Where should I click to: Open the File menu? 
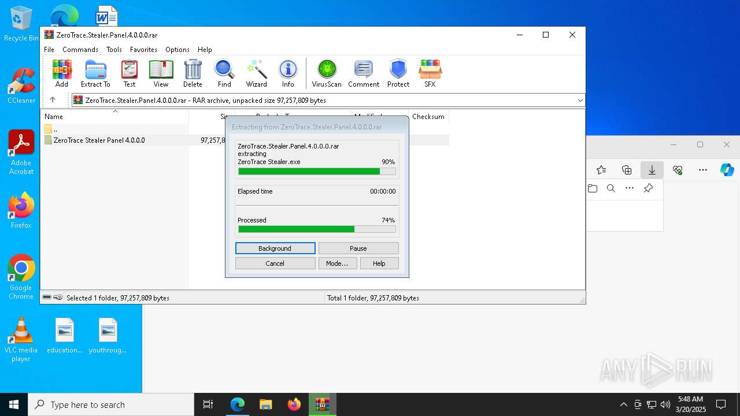49,50
